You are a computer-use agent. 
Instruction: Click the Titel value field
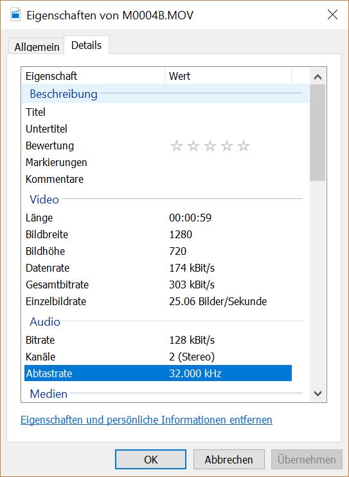(228, 112)
